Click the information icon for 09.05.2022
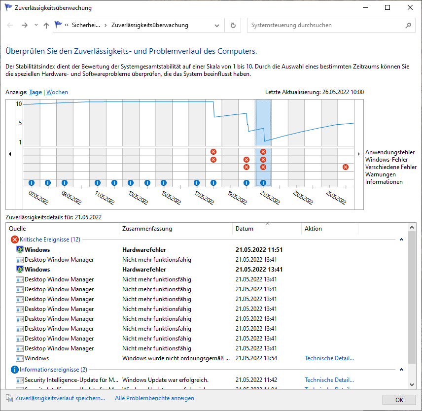The image size is (422, 411). [x=64, y=183]
